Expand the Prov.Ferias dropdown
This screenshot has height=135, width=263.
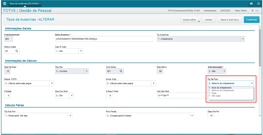[192, 115]
